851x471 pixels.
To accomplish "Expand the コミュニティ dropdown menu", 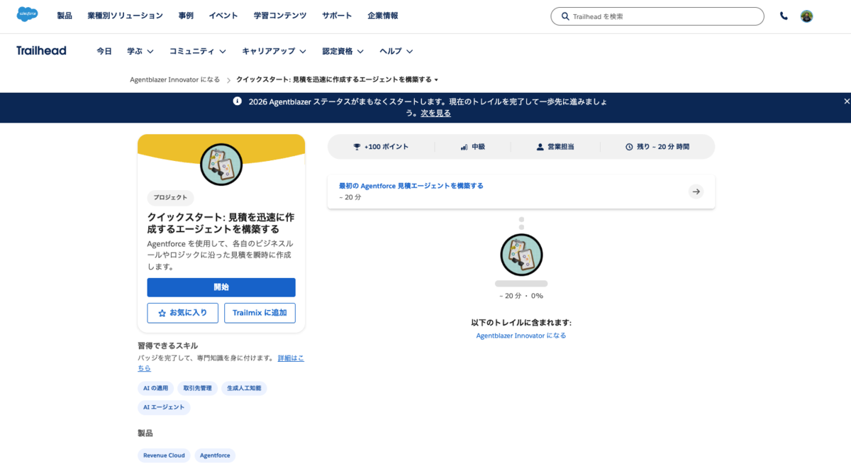I will click(198, 51).
